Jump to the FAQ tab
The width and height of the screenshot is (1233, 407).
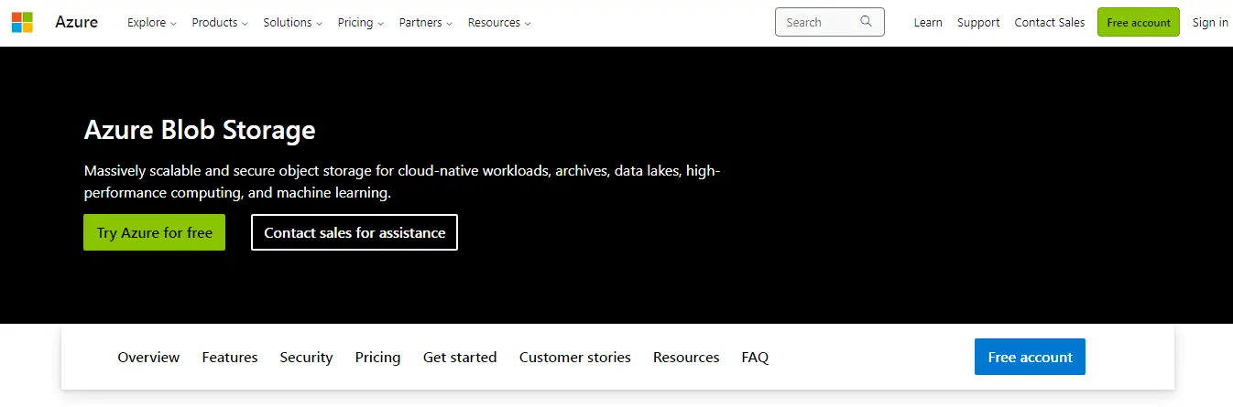(x=755, y=357)
